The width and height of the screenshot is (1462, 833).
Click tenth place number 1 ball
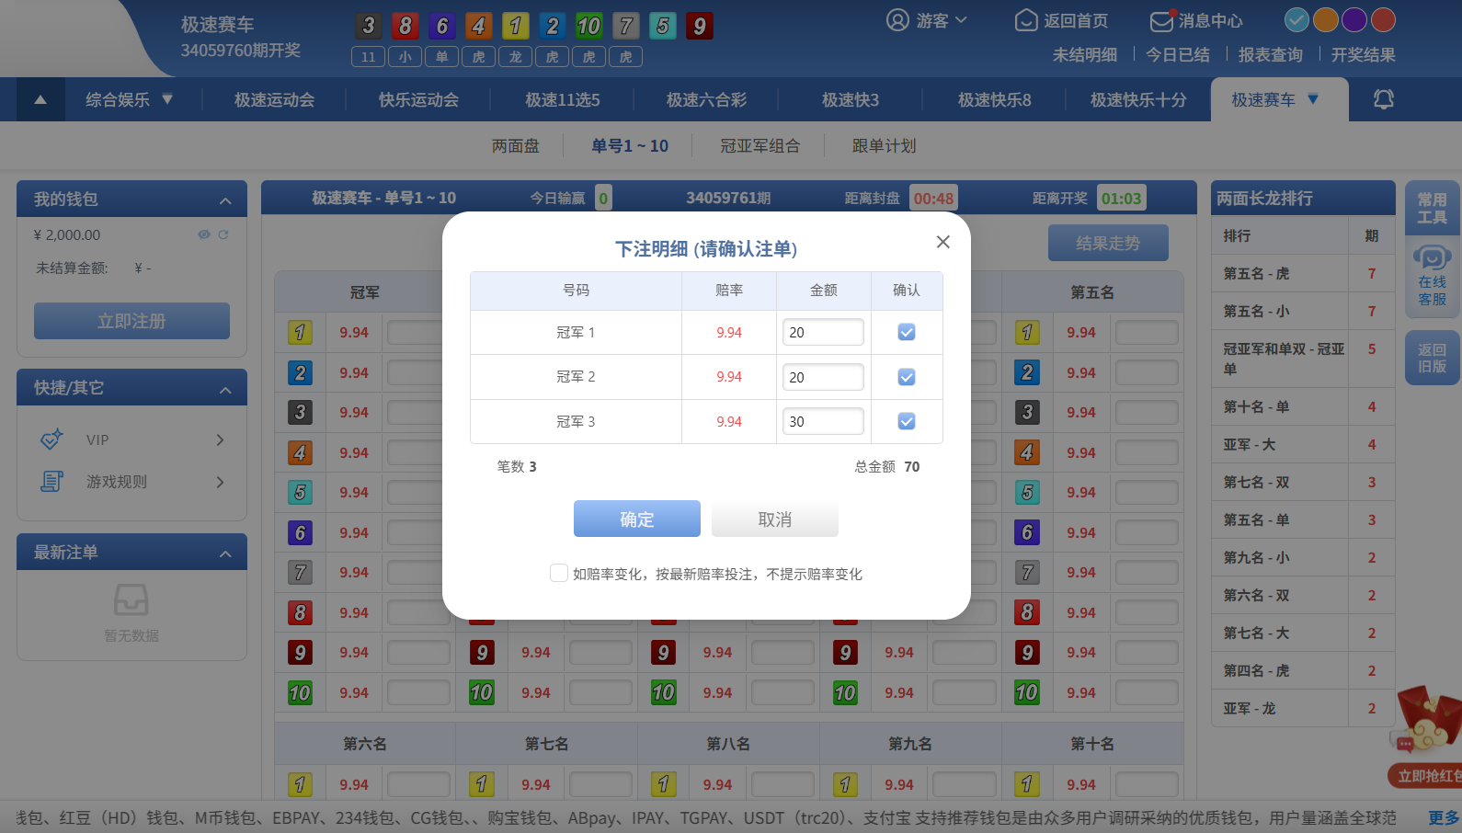tap(1027, 784)
